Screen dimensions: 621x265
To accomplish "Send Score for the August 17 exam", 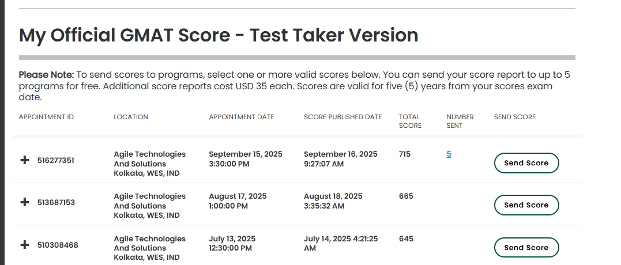I will click(526, 205).
